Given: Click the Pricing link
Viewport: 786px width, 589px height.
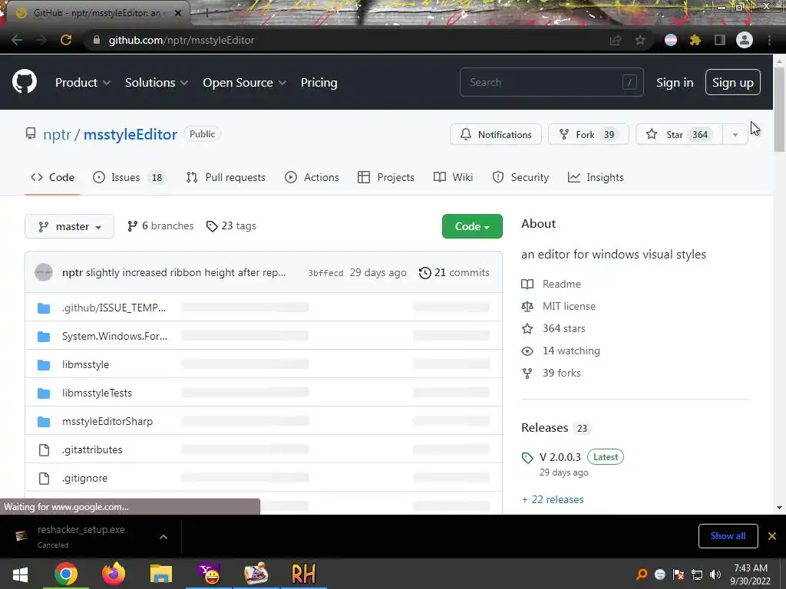Looking at the screenshot, I should pyautogui.click(x=319, y=83).
